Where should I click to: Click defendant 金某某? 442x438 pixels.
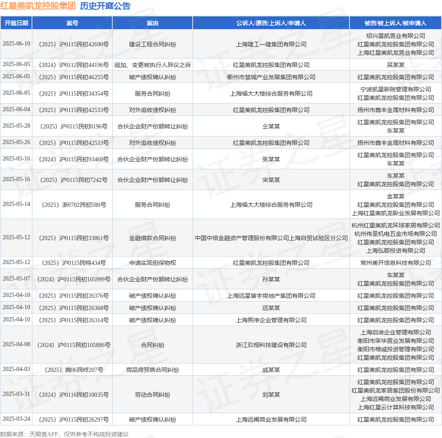pyautogui.click(x=395, y=196)
